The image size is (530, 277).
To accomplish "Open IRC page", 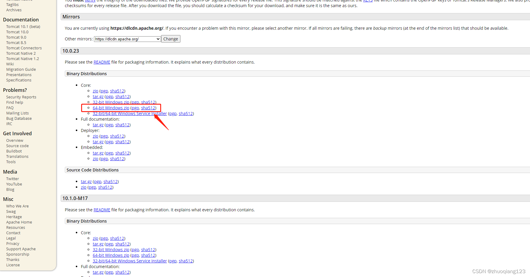I will 9,124.
